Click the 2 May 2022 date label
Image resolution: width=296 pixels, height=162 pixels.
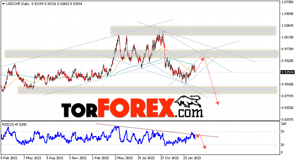tap(124, 158)
